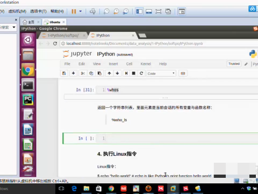The width and height of the screenshot is (258, 194).
Task: Run the current cell
Action: [126, 73]
